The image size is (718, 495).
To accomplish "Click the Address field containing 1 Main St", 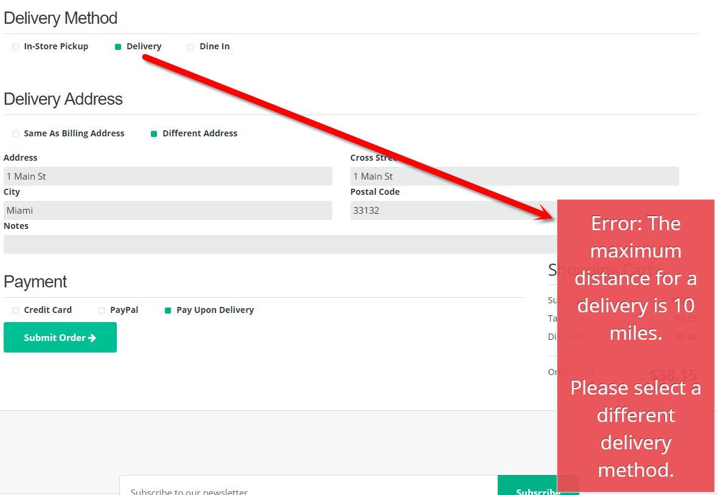I will [167, 177].
